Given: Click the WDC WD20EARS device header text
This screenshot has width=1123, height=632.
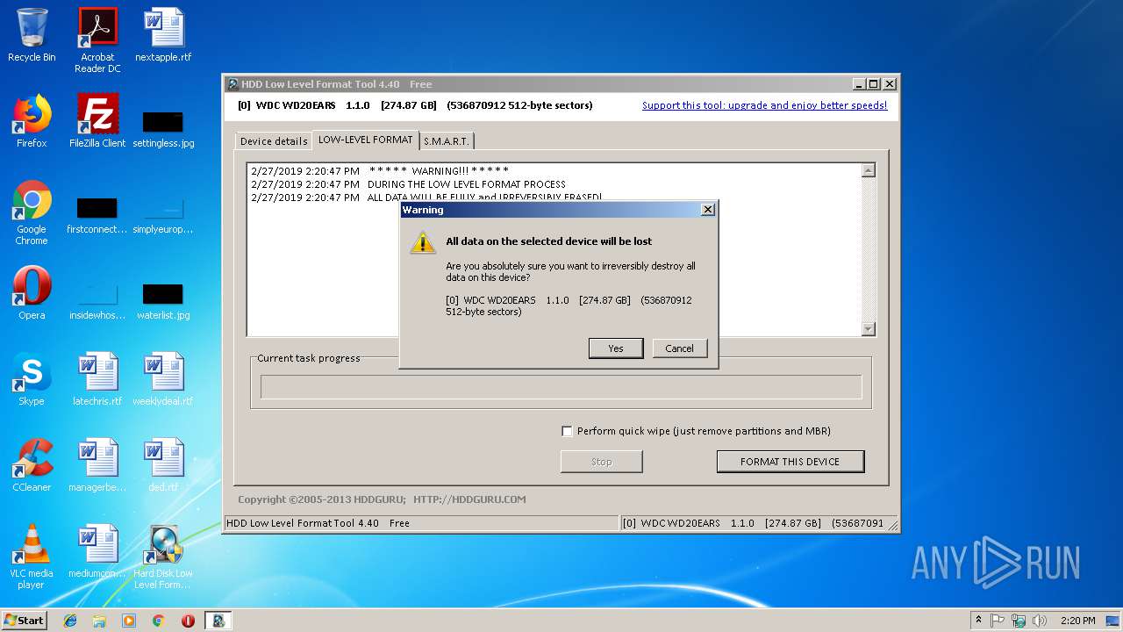Looking at the screenshot, I should [x=415, y=105].
